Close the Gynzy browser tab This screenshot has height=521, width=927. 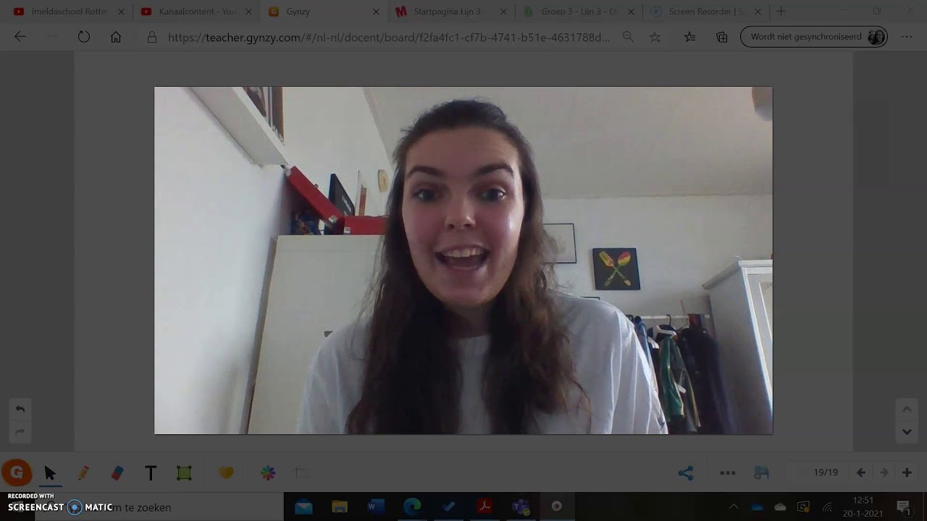376,12
